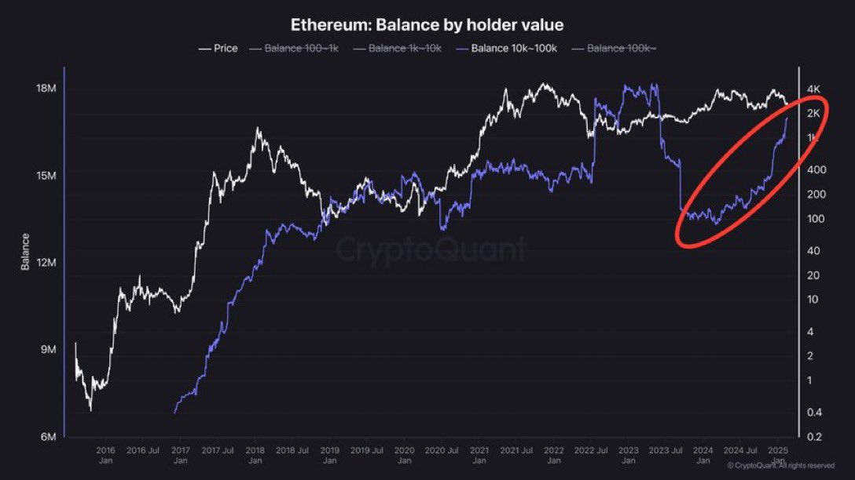Image resolution: width=855 pixels, height=480 pixels.
Task: Click the 2023 Jul date on timeline
Action: click(x=665, y=450)
